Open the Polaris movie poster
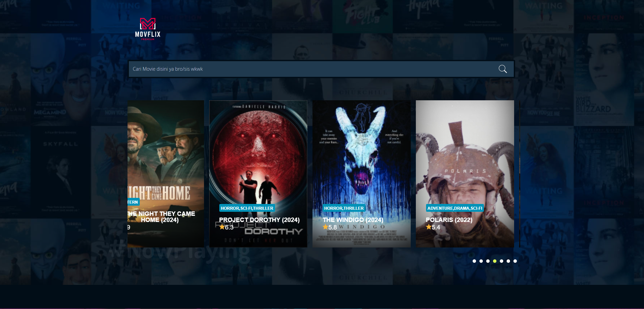644x309 pixels. coord(465,153)
